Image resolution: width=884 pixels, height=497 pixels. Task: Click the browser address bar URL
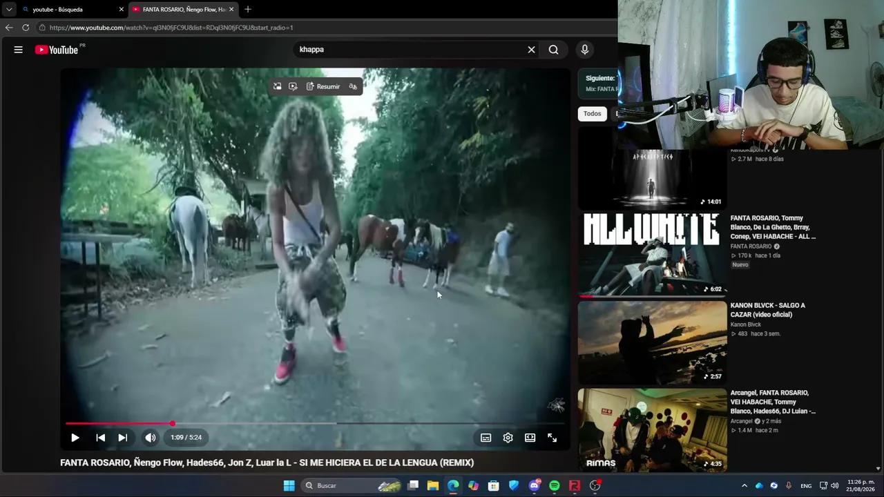click(x=171, y=28)
